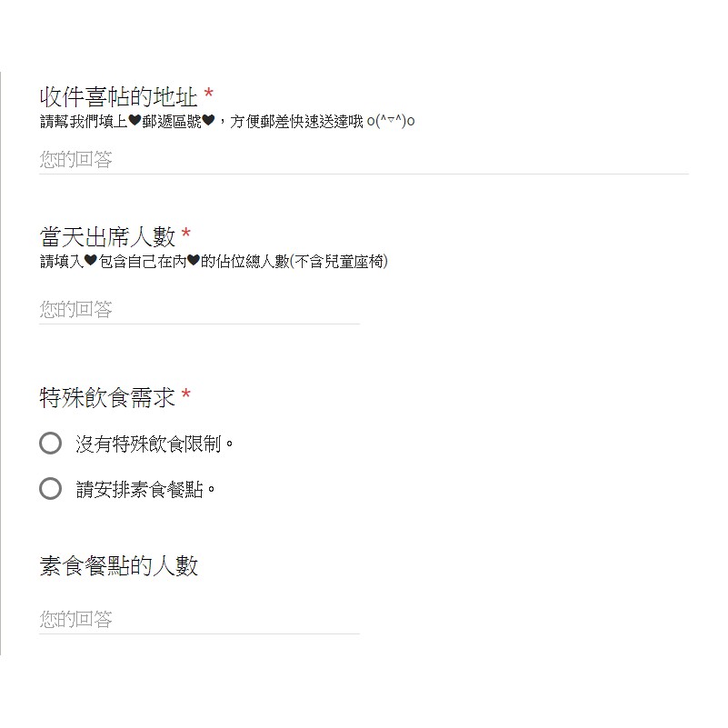This screenshot has width=728, height=728.
Task: Click the required asterisk next to 當天出席人數
Action: [x=187, y=233]
